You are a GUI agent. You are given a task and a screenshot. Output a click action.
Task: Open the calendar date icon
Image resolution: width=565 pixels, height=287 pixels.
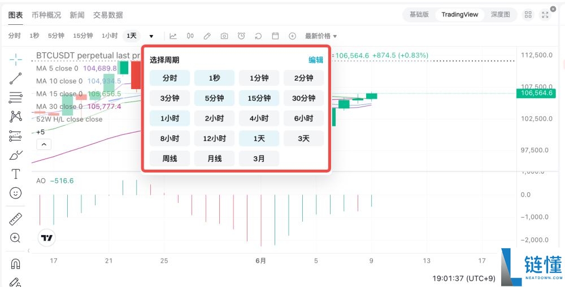(x=275, y=36)
